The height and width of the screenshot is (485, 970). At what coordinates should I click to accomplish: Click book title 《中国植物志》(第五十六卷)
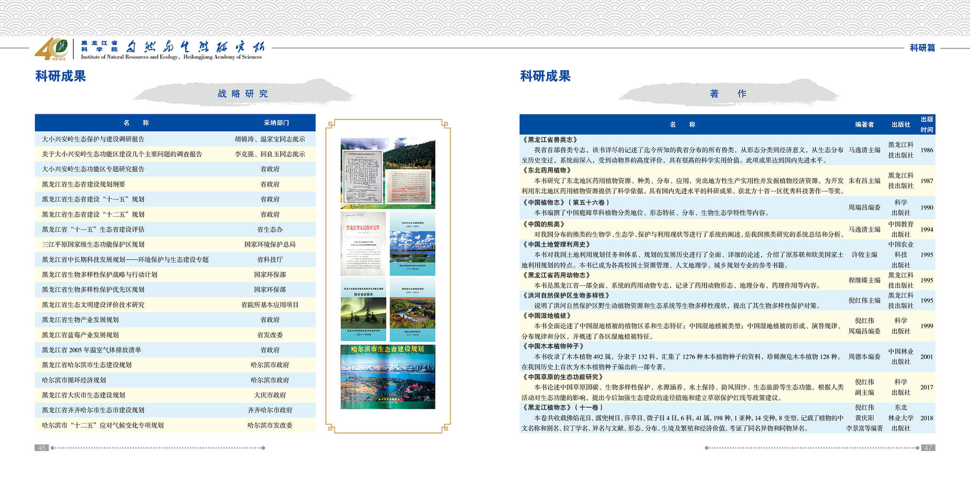click(566, 203)
